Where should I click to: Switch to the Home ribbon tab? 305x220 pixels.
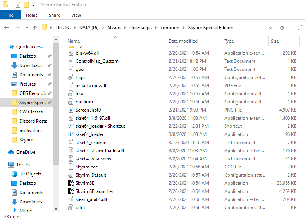(x=32, y=15)
